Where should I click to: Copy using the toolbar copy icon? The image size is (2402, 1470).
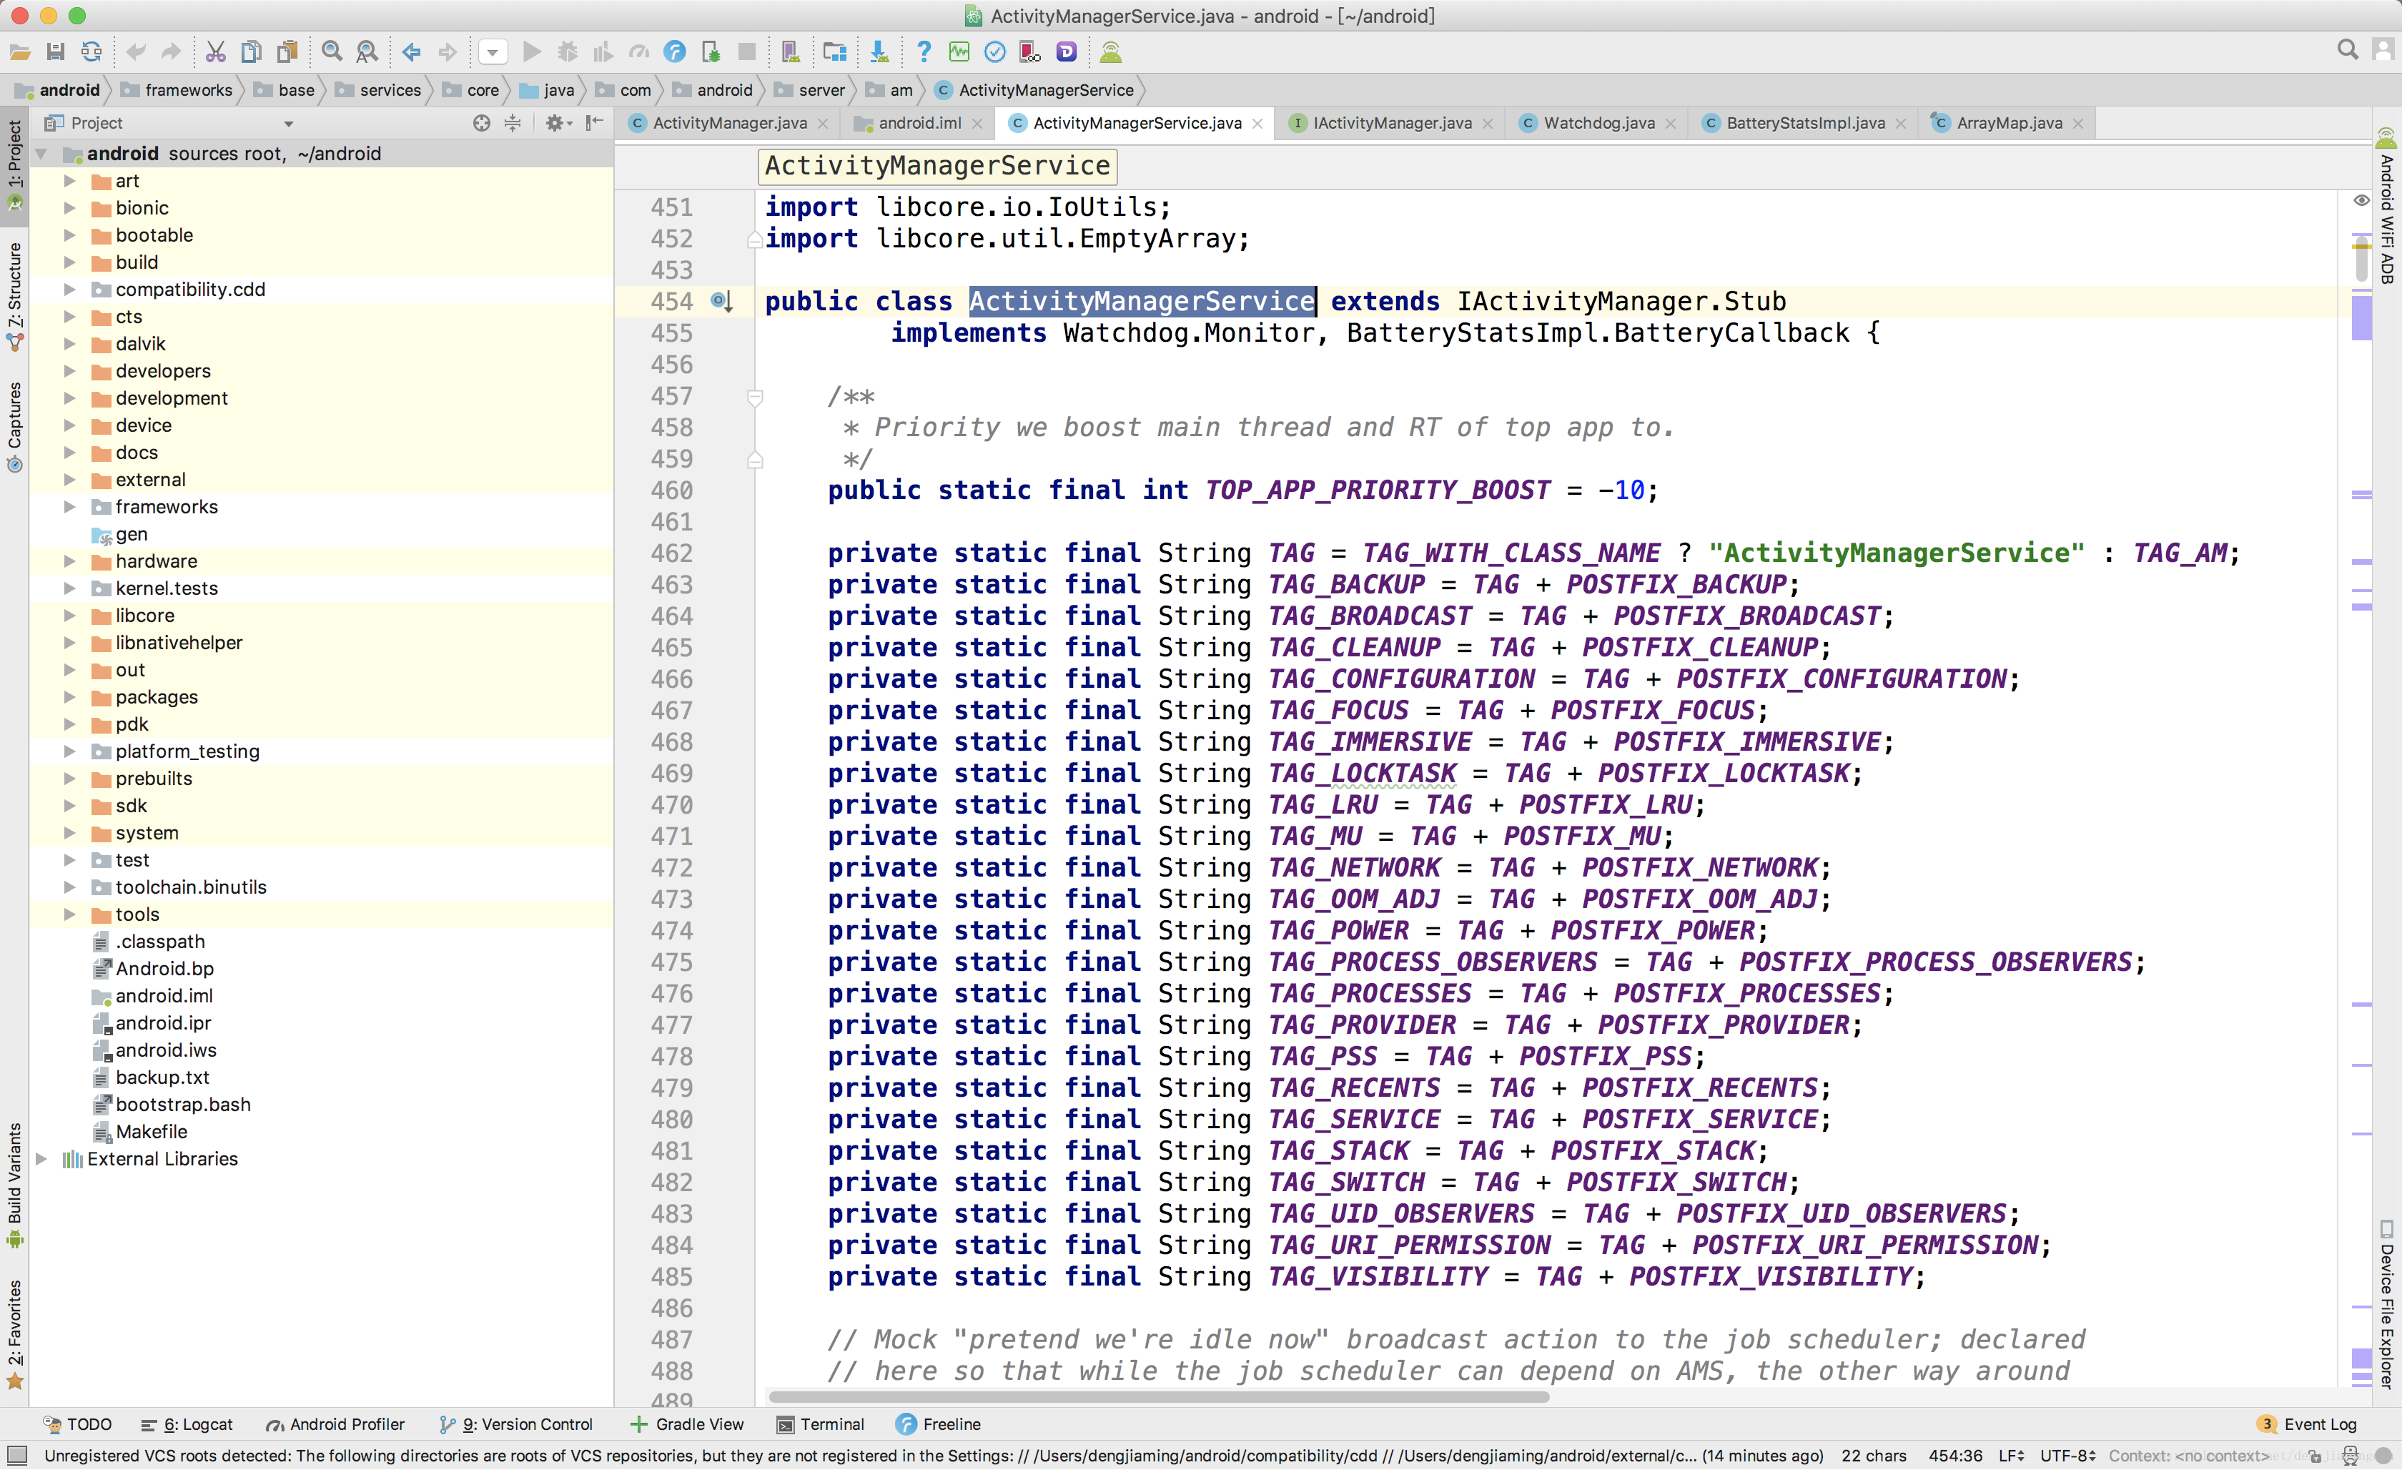tap(252, 51)
